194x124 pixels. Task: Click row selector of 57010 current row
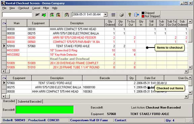tap(4, 46)
